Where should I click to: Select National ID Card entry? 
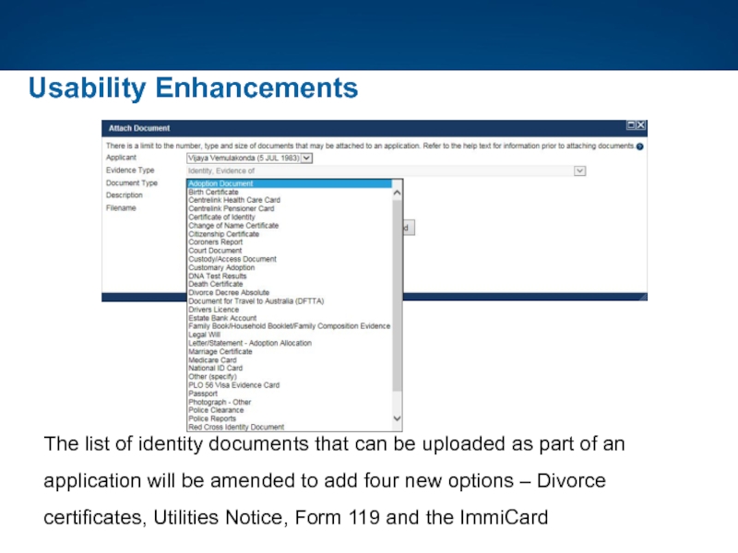(x=215, y=369)
